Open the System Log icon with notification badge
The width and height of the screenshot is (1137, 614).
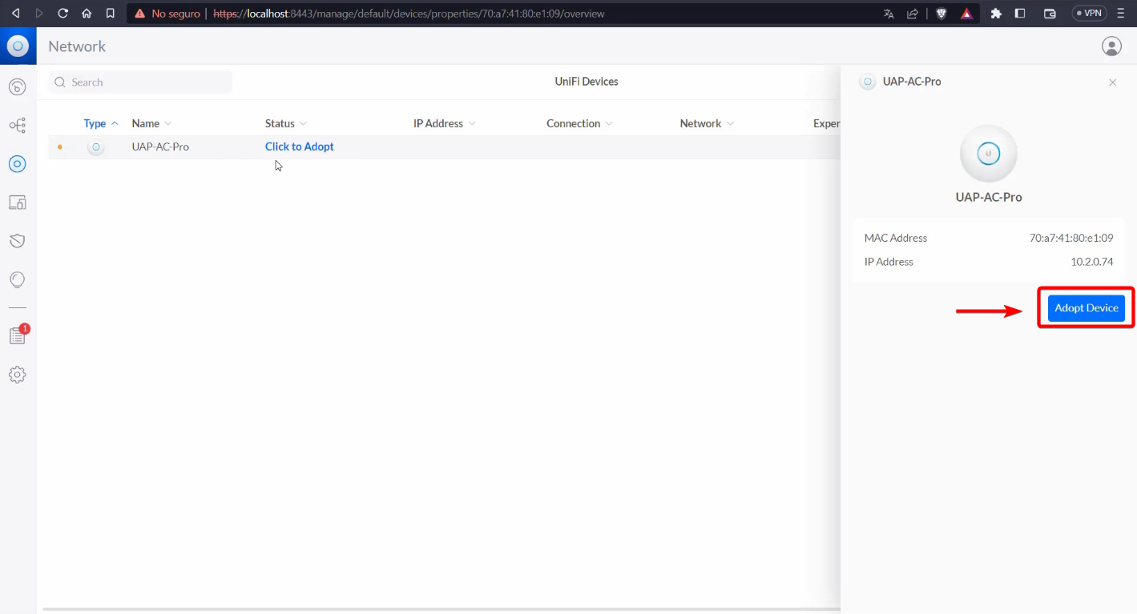[x=18, y=335]
